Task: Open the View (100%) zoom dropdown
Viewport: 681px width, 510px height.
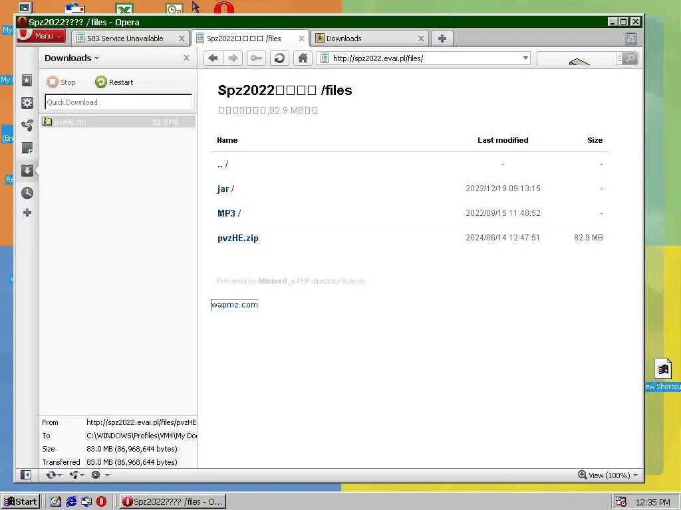Action: 608,475
